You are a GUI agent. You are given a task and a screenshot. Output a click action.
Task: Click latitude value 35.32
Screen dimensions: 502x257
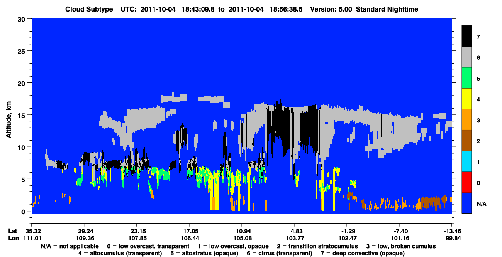click(x=31, y=231)
